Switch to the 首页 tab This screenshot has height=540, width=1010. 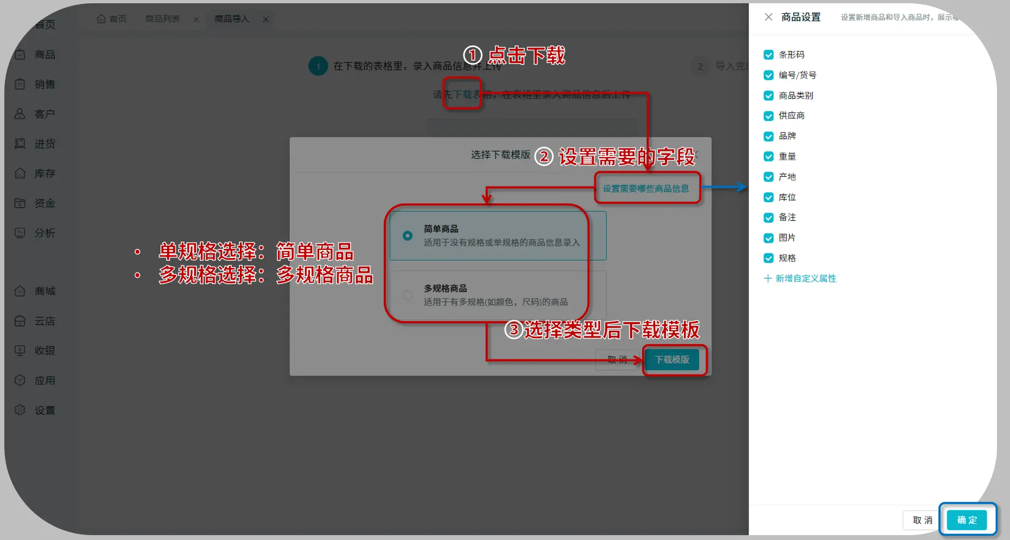pyautogui.click(x=112, y=19)
